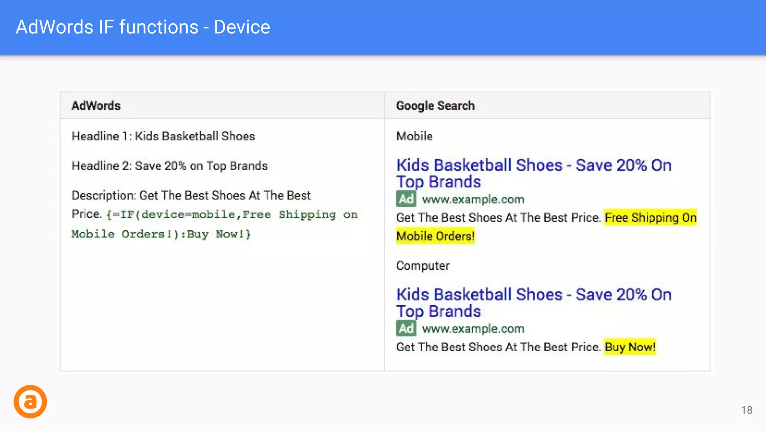Click the green Ad badge in Mobile ad
This screenshot has height=431, width=766.
pyautogui.click(x=406, y=199)
